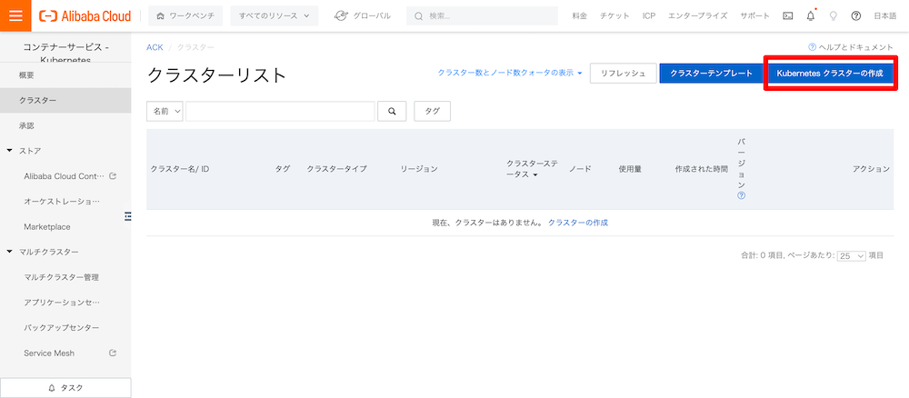The height and width of the screenshot is (398, 909).
Task: Focus the cluster name search field
Action: click(x=280, y=111)
